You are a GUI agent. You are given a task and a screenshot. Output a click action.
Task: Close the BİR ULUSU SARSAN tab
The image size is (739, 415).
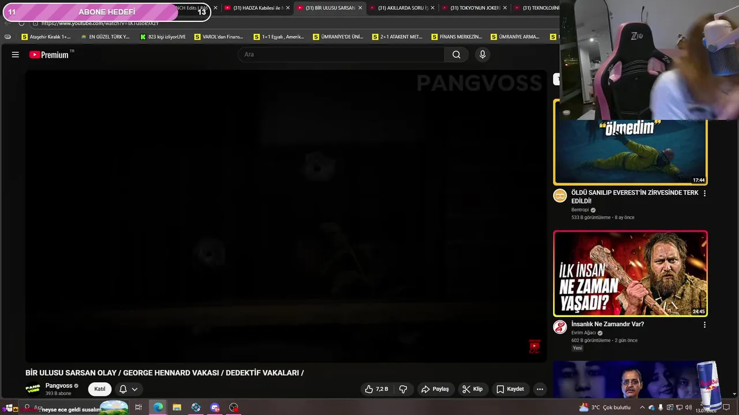tap(360, 8)
